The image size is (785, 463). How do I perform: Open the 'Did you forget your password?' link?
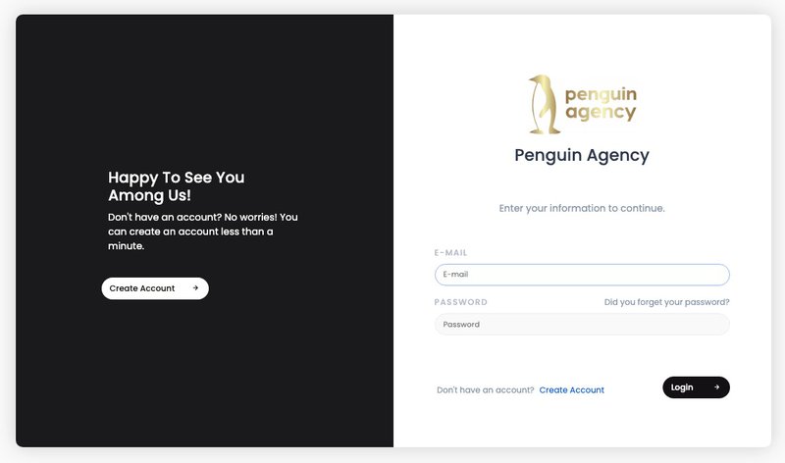666,302
